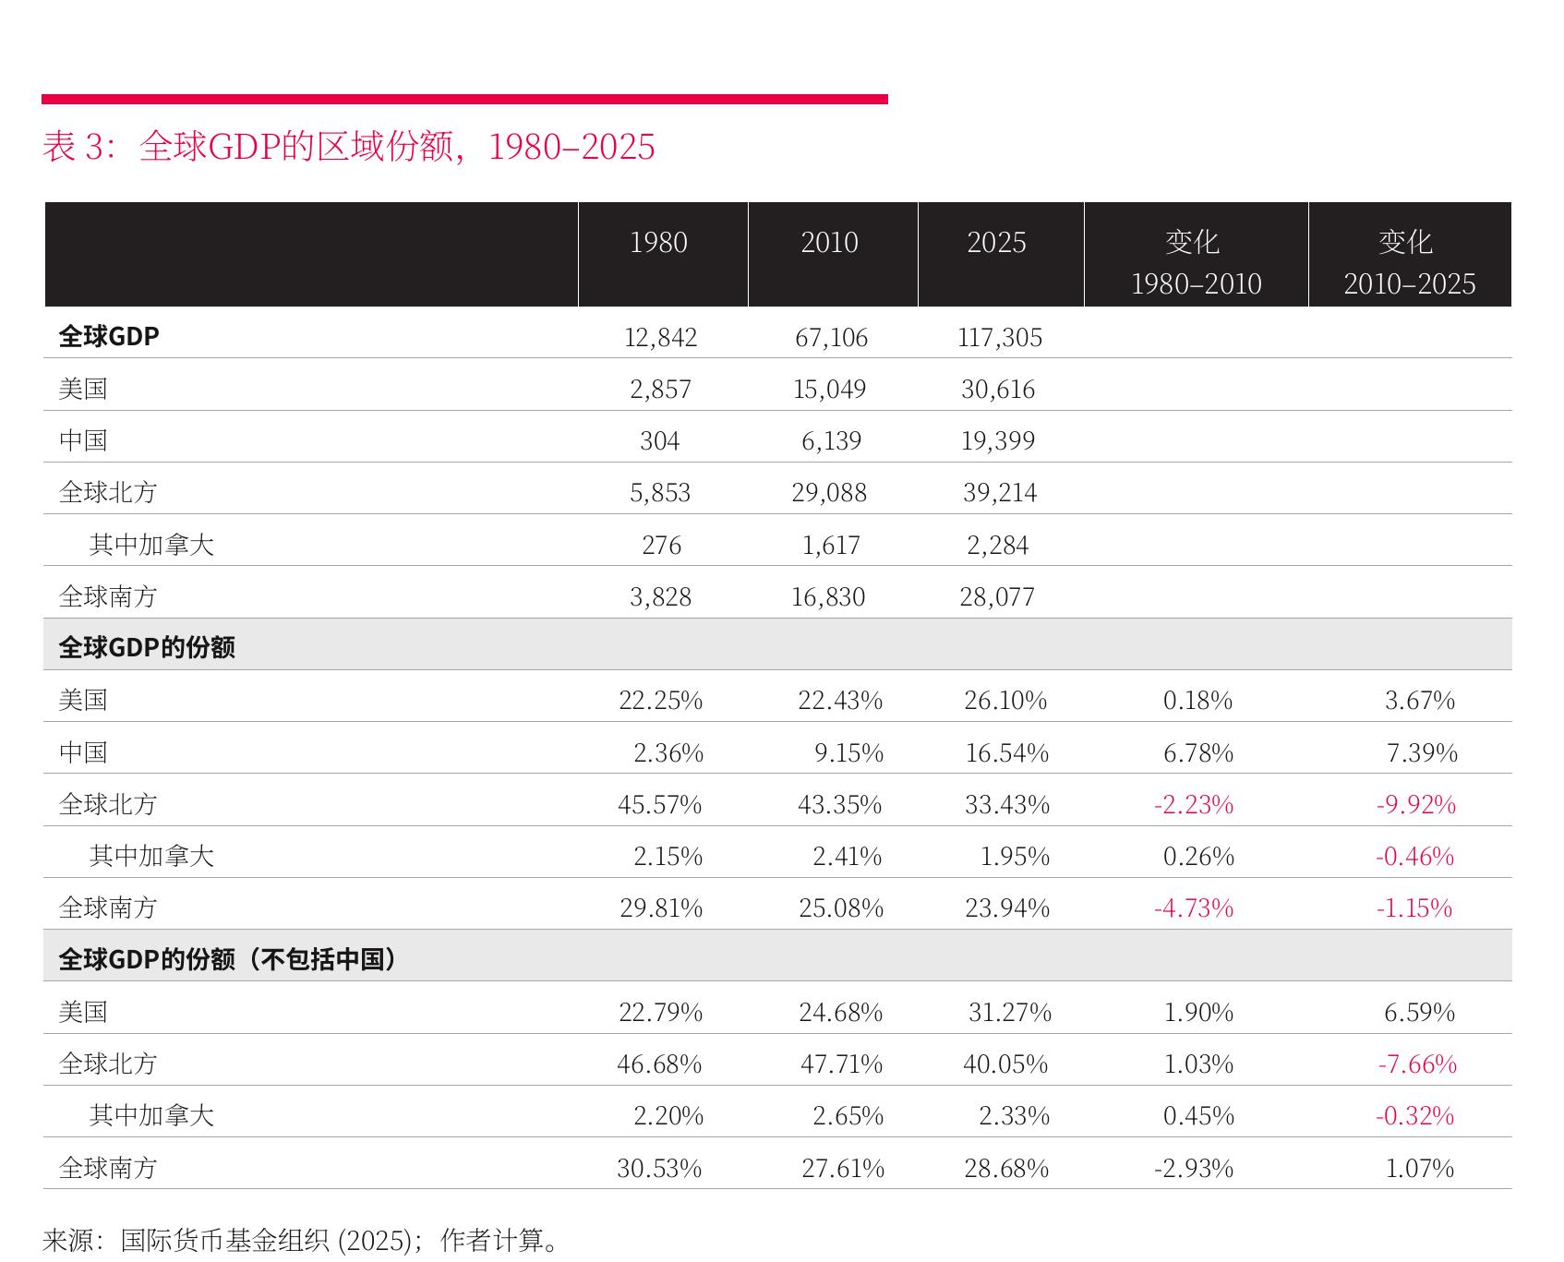
Task: Select US share 22.43%
Action: tap(840, 701)
